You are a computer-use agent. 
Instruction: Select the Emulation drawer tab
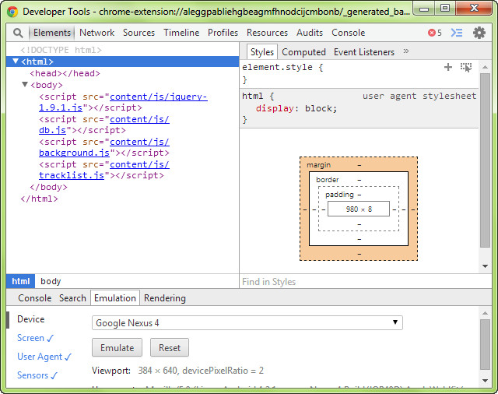point(115,298)
